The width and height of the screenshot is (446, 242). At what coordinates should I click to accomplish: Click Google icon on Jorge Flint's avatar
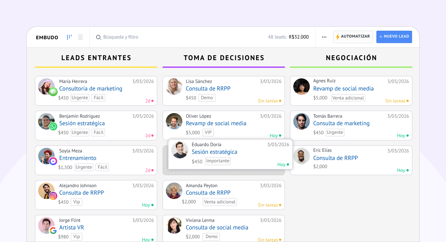(x=53, y=231)
